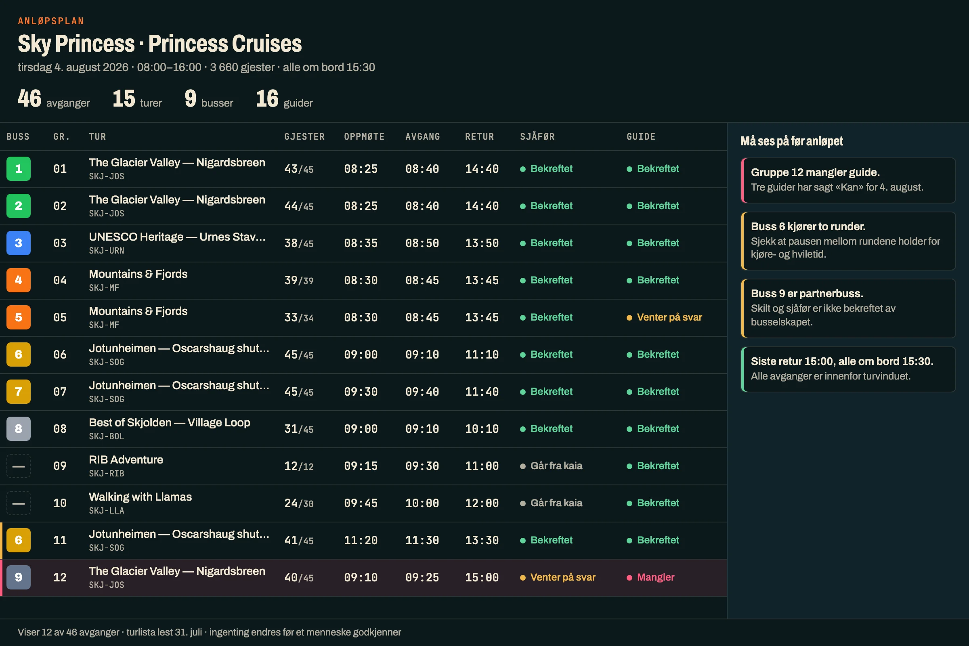Open the Buss 9 er partnerbuss alert
This screenshot has height=646, width=969.
coord(848,308)
